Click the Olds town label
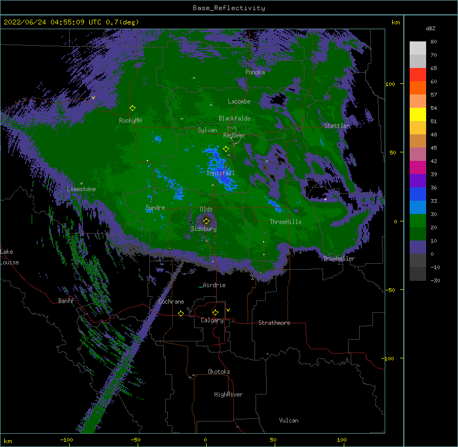Image resolution: width=458 pixels, height=447 pixels. tap(206, 209)
